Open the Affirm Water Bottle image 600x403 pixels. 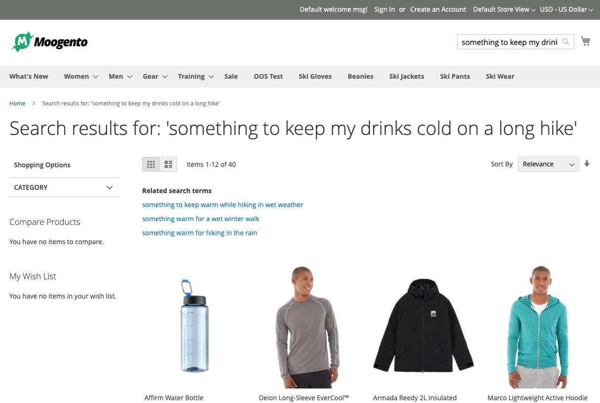[195, 326]
